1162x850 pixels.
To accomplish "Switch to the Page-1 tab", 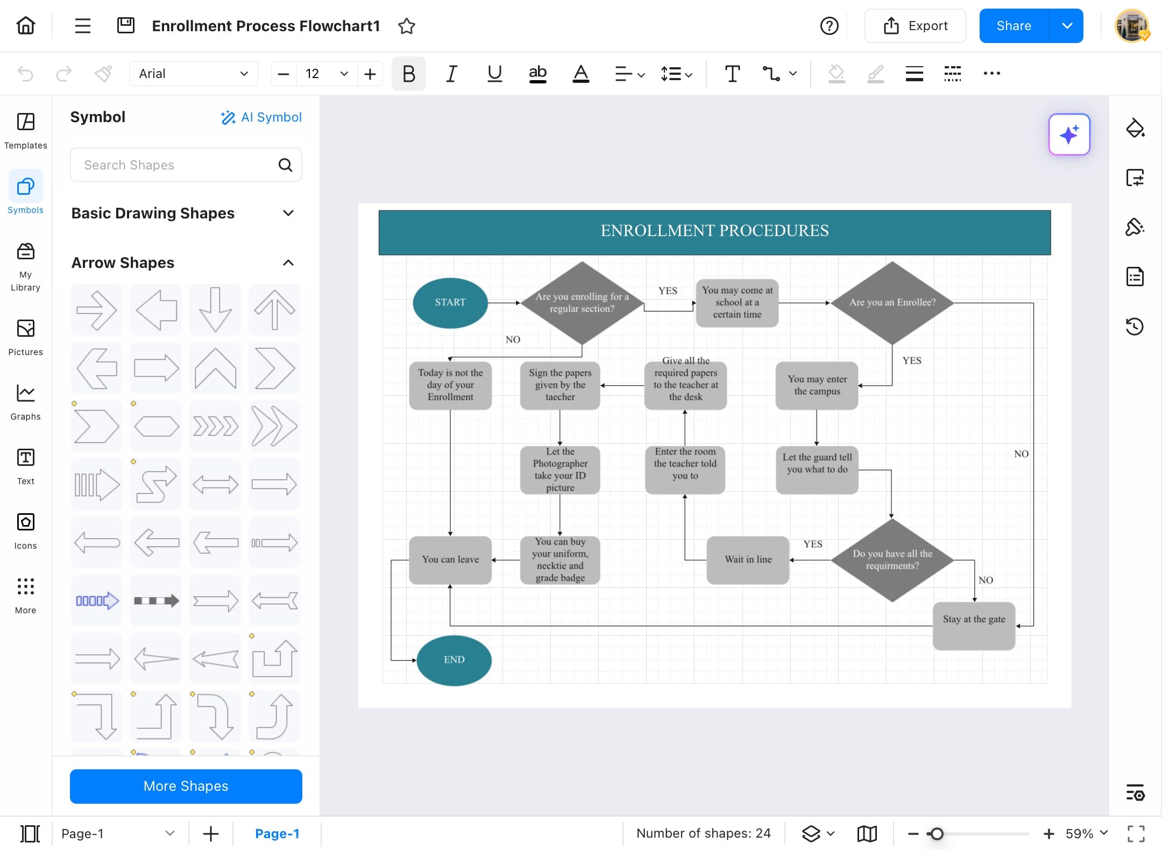I will 277,833.
